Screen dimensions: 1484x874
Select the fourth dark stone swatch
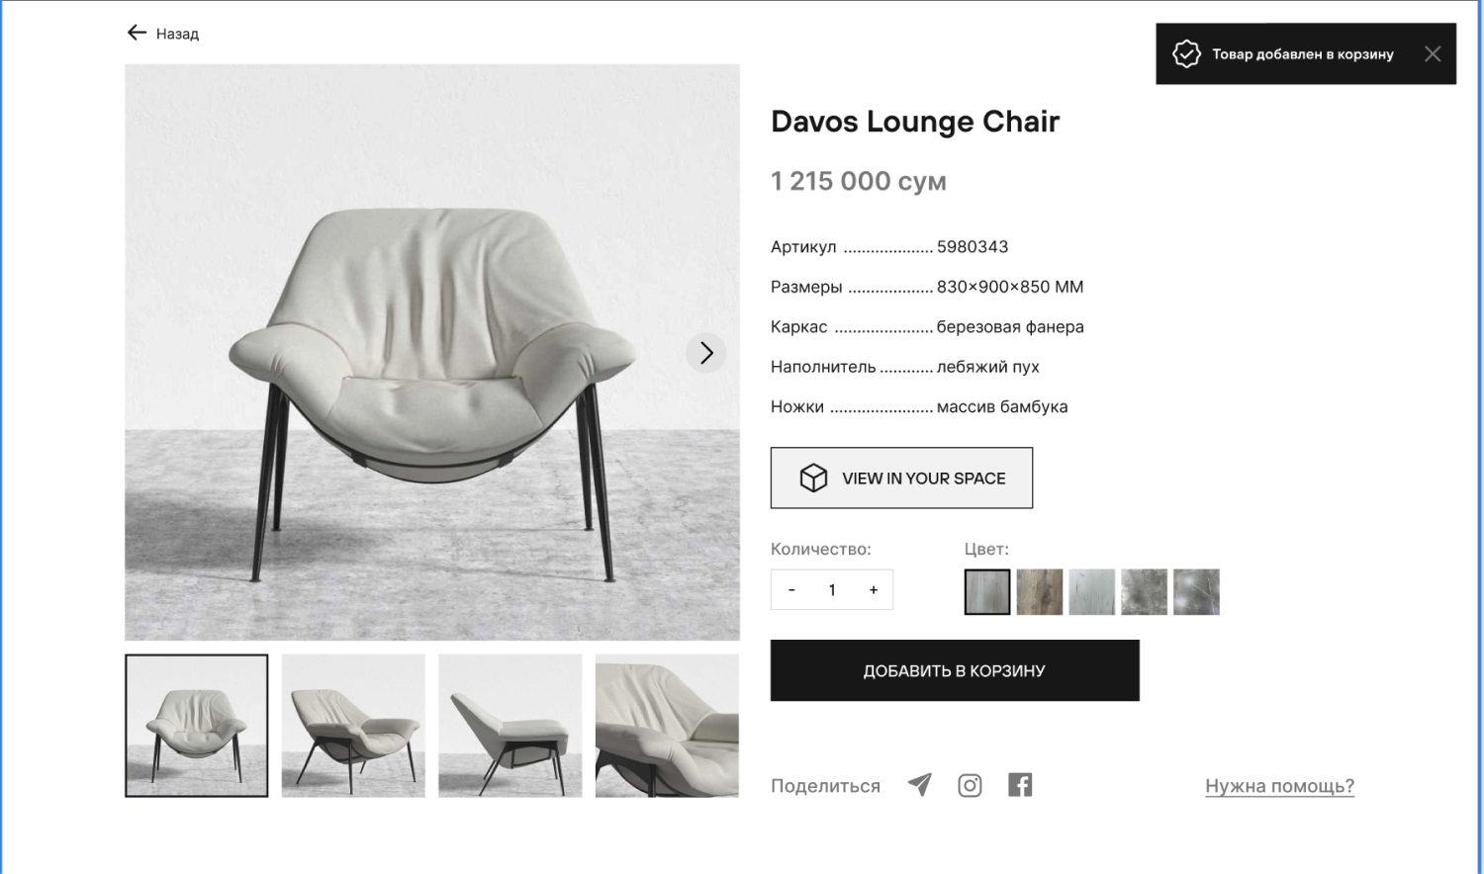1145,591
